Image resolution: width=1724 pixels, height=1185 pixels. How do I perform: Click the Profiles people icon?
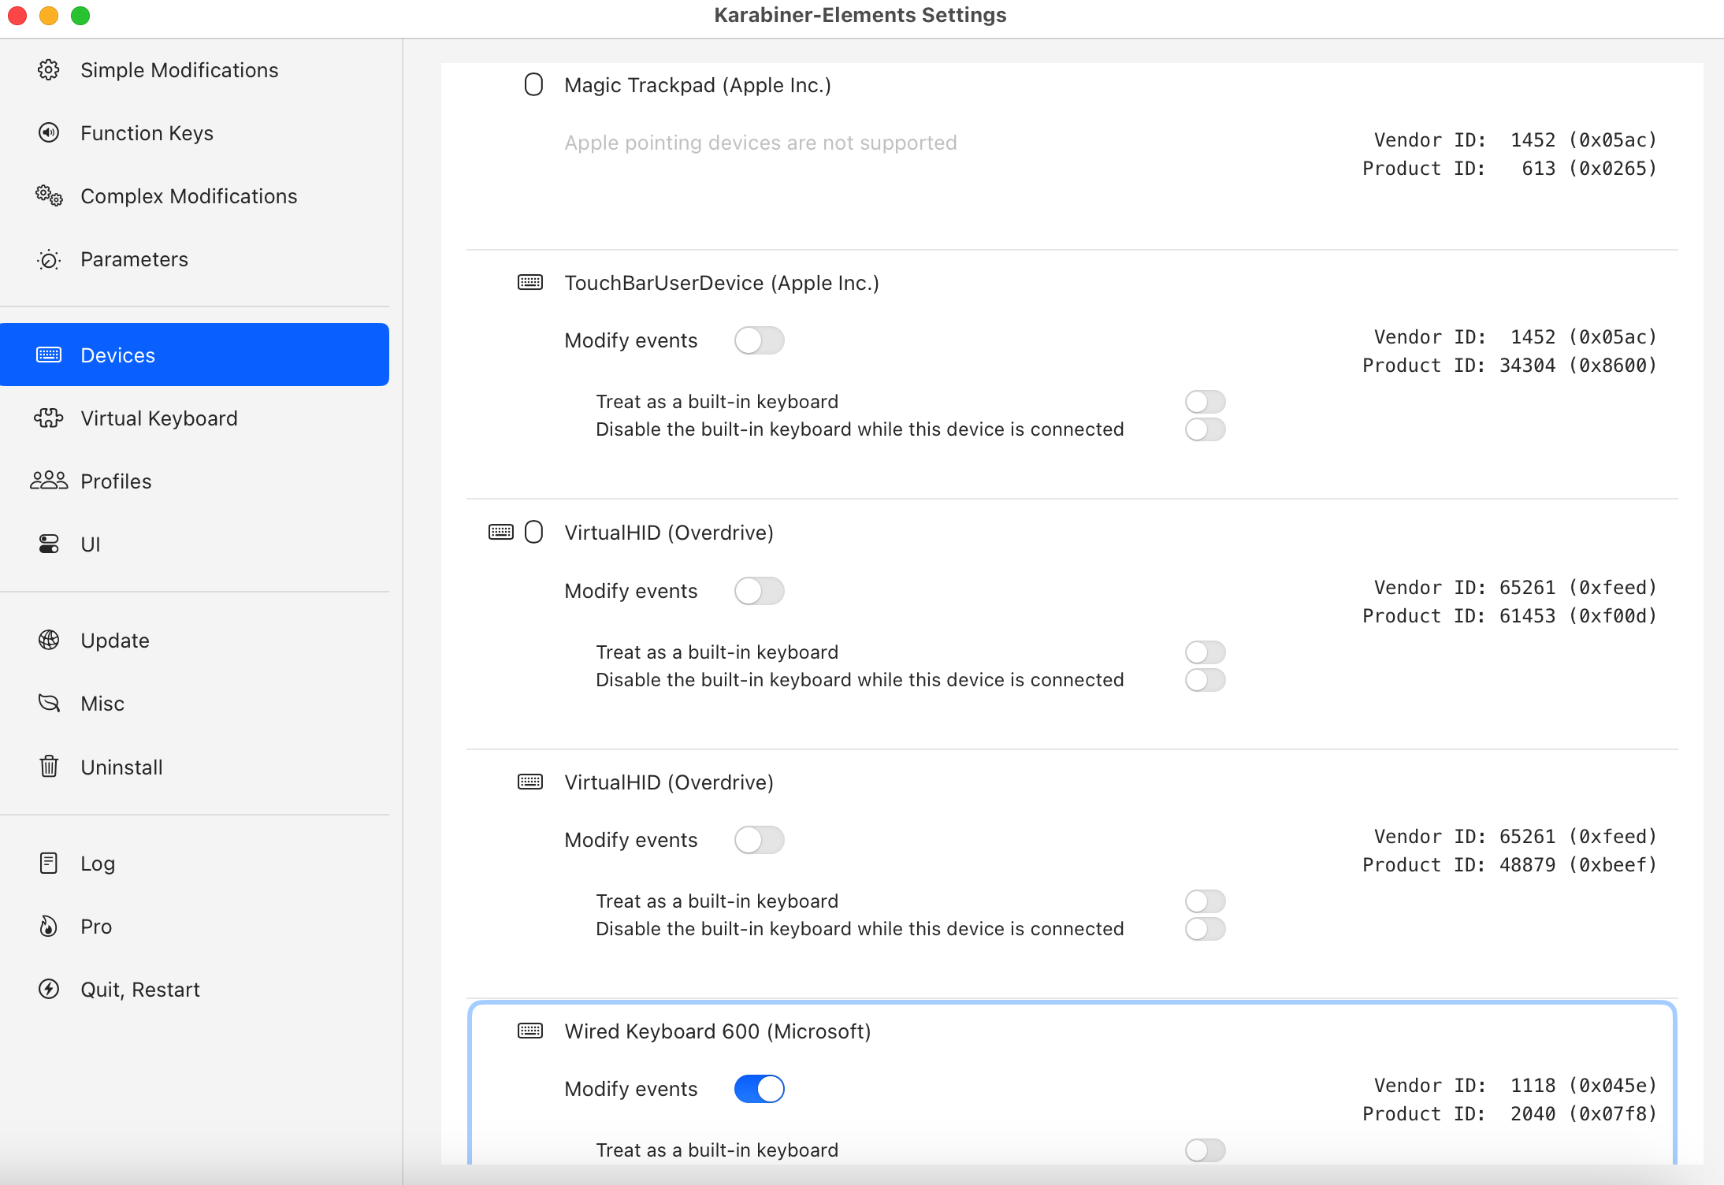coord(49,481)
